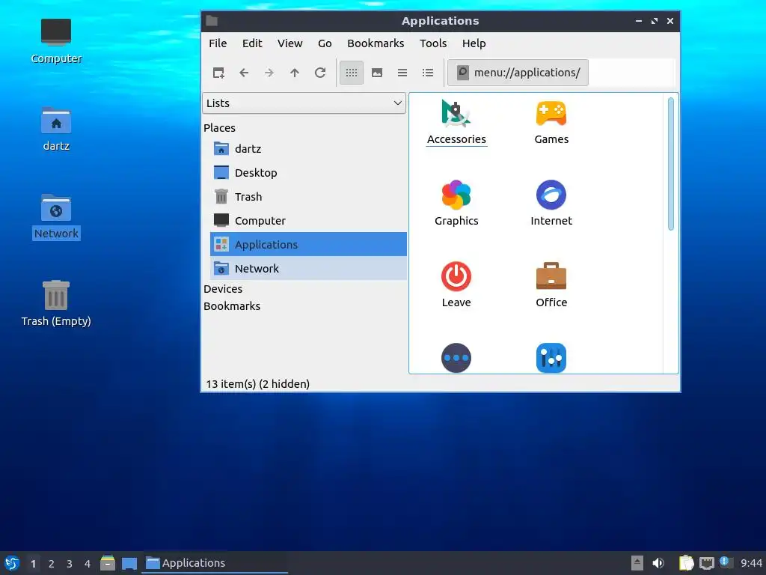Go forward with the right arrow
The width and height of the screenshot is (766, 575).
click(x=269, y=73)
